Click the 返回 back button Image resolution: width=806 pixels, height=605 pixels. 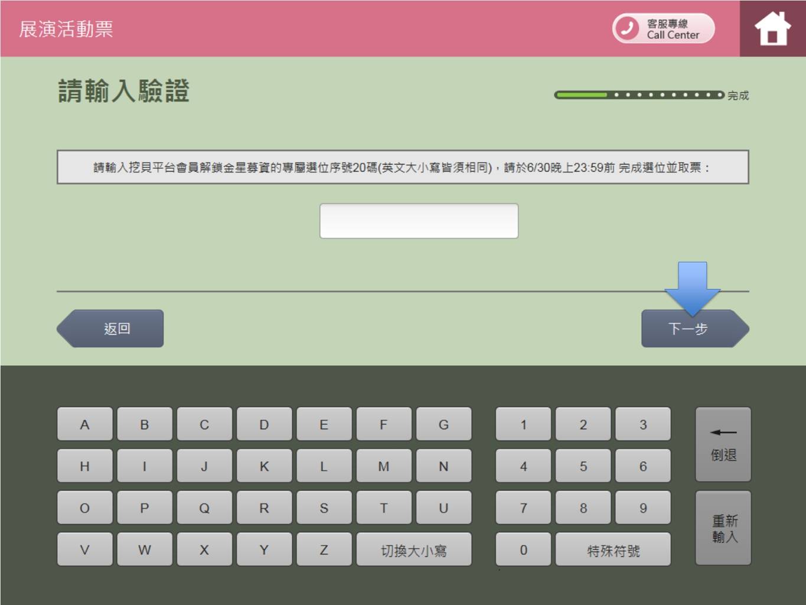click(111, 329)
